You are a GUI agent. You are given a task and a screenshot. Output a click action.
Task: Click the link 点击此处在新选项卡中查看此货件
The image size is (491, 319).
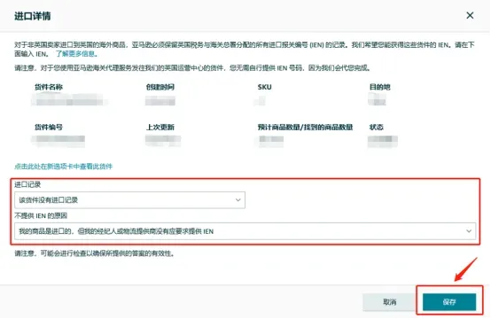click(63, 167)
